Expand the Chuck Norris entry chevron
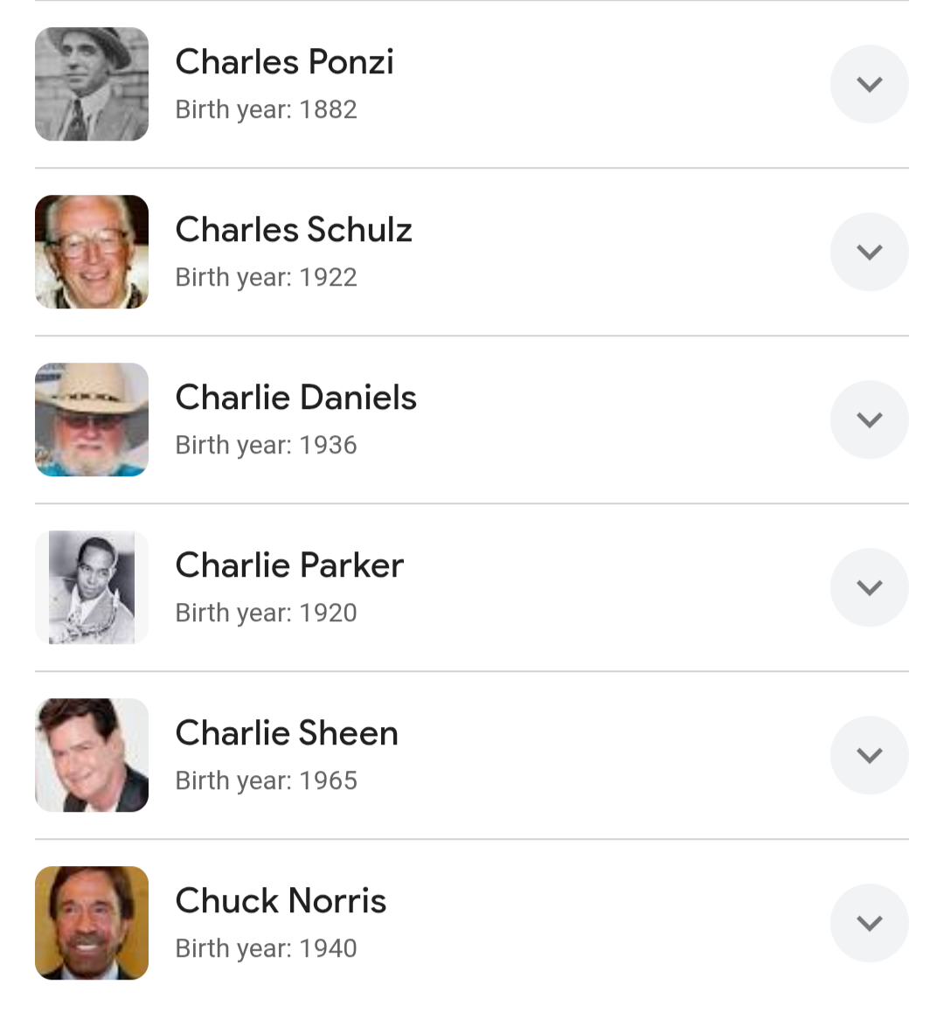 coord(869,923)
